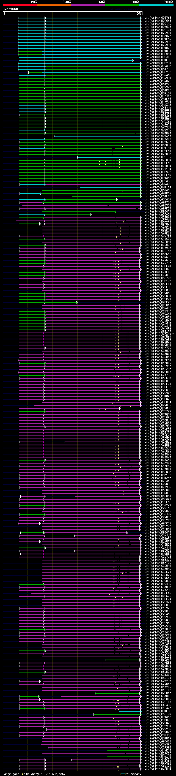Open hit UniRef100_B9N628
176x776 pixels.
pyautogui.click(x=158, y=27)
